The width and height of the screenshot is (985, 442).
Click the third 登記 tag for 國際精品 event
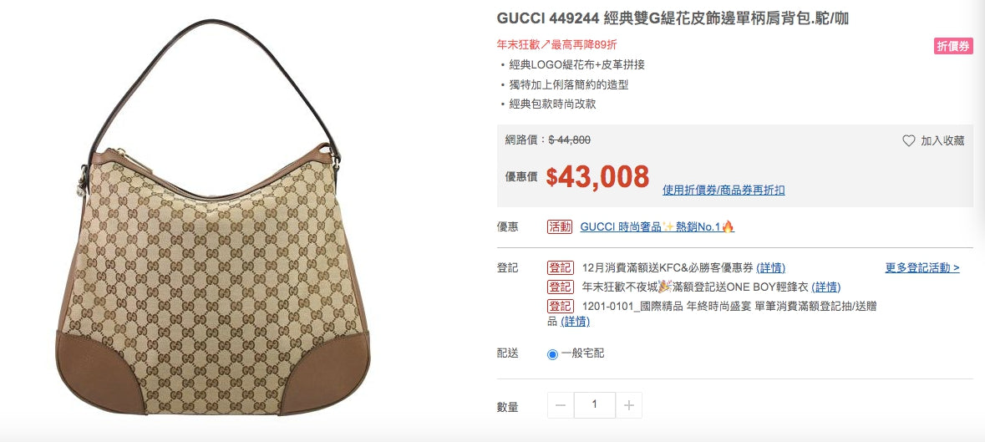pos(560,307)
